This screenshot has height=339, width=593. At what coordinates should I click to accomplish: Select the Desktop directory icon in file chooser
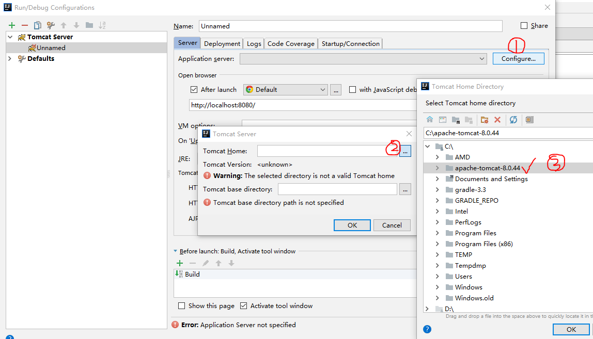pos(443,120)
